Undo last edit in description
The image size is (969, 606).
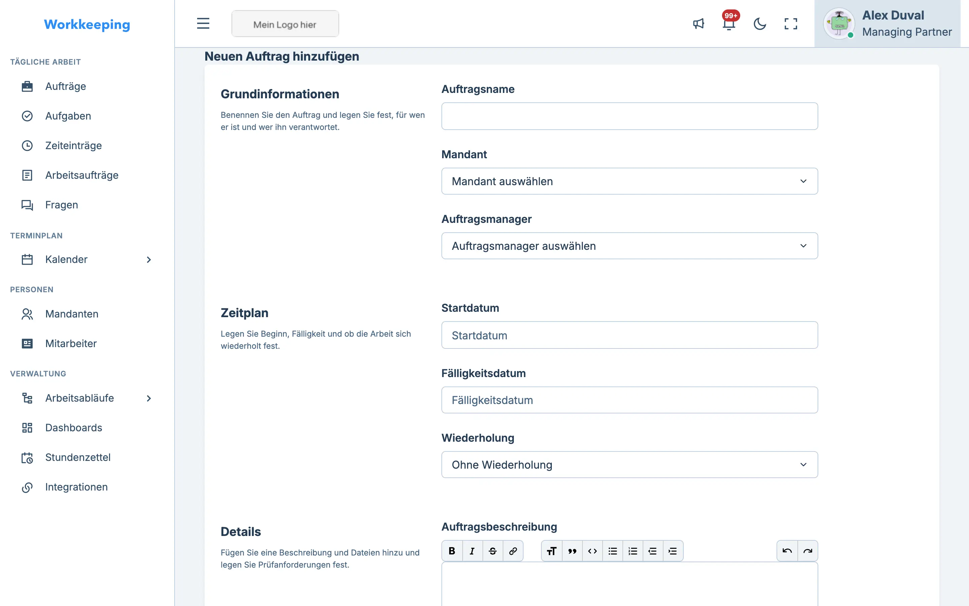(x=787, y=551)
